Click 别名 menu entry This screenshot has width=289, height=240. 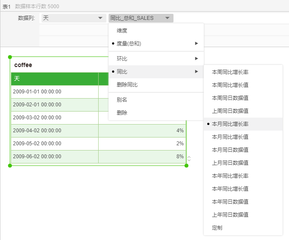point(122,99)
